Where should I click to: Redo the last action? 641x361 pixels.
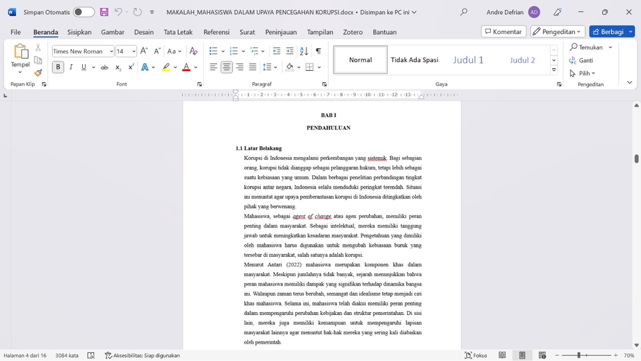point(138,12)
